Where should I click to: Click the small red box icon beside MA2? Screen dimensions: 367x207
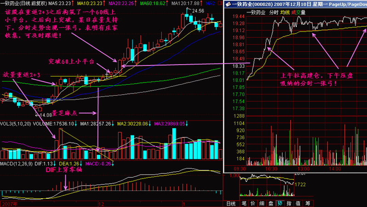[220, 3]
